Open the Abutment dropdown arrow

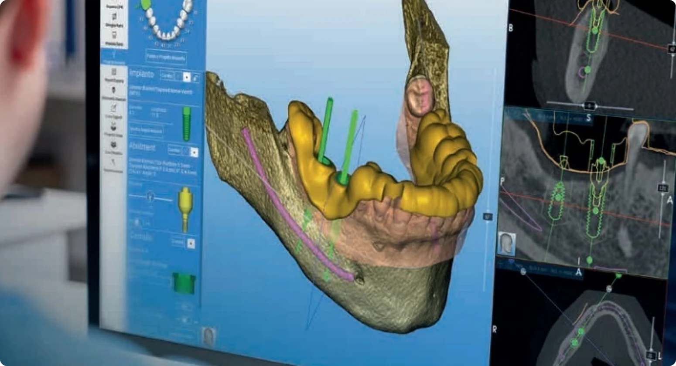(194, 152)
